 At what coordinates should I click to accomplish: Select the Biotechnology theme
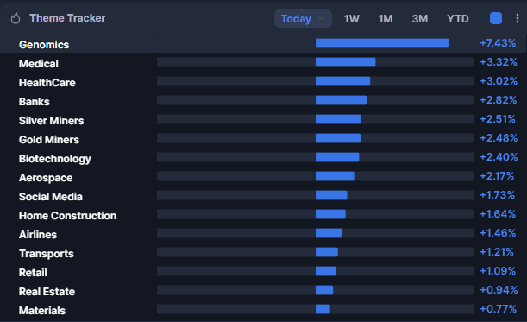tap(55, 159)
